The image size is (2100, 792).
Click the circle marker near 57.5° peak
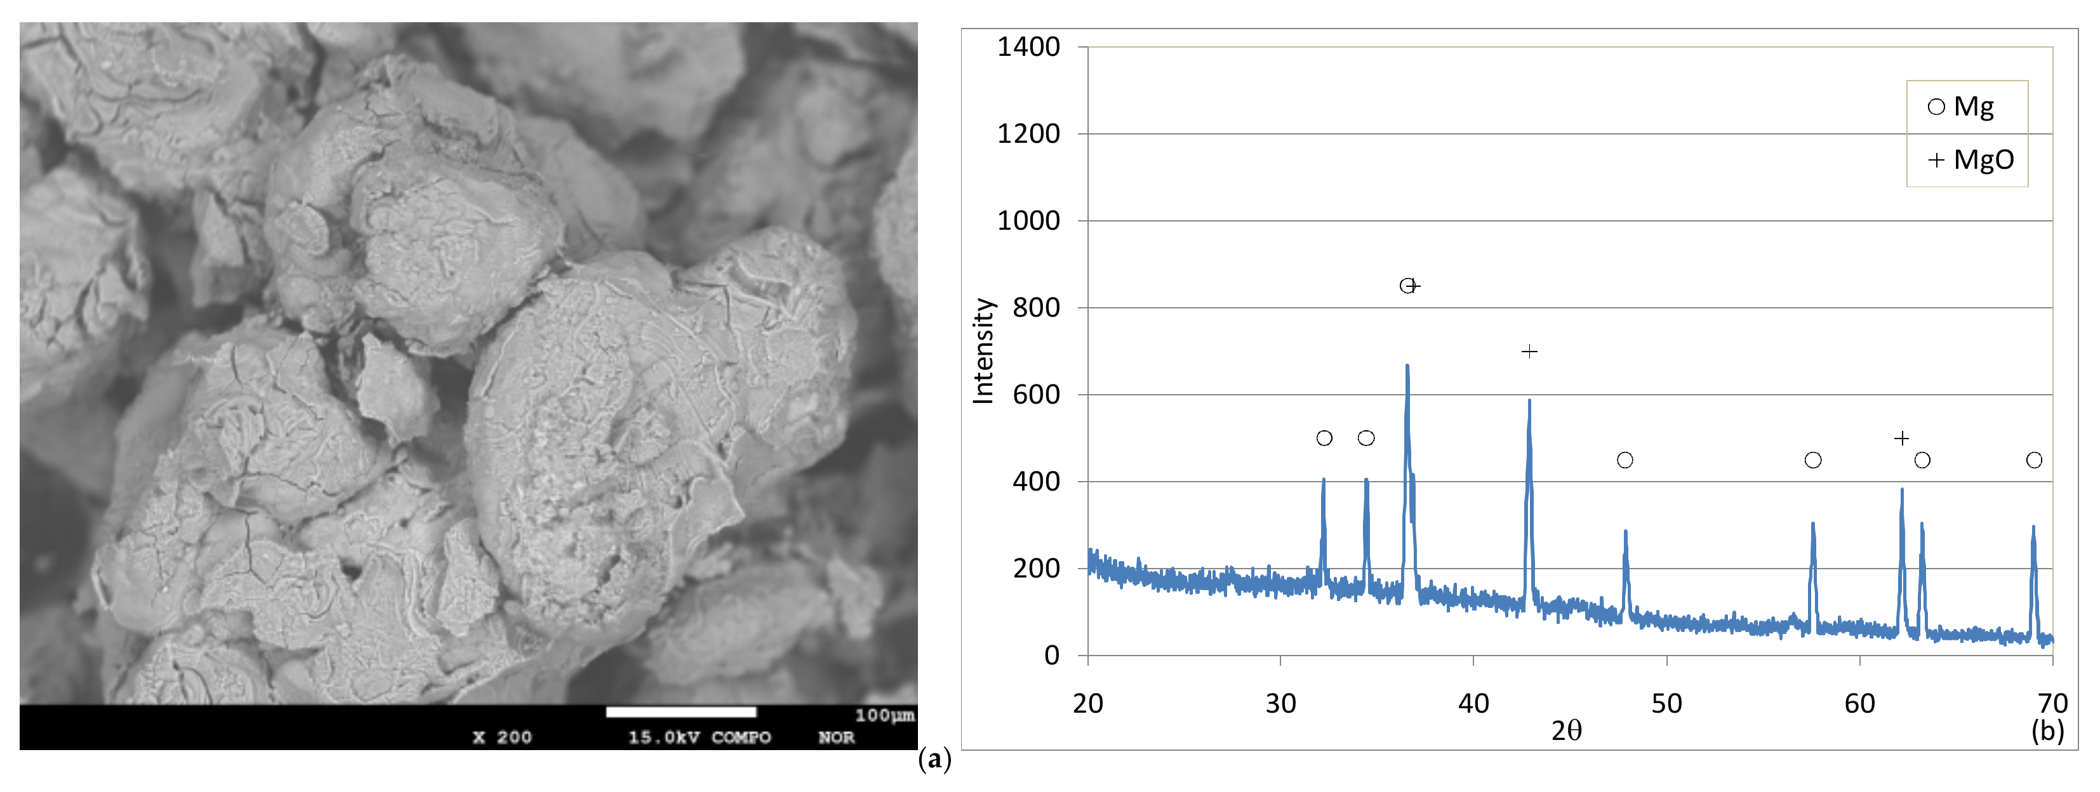point(1813,460)
